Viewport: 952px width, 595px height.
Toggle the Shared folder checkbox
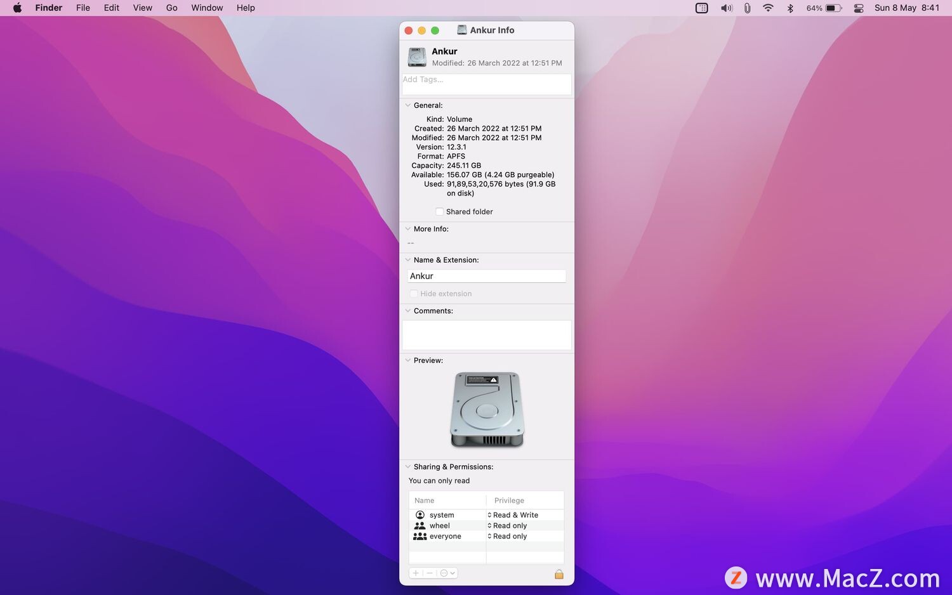(x=439, y=212)
